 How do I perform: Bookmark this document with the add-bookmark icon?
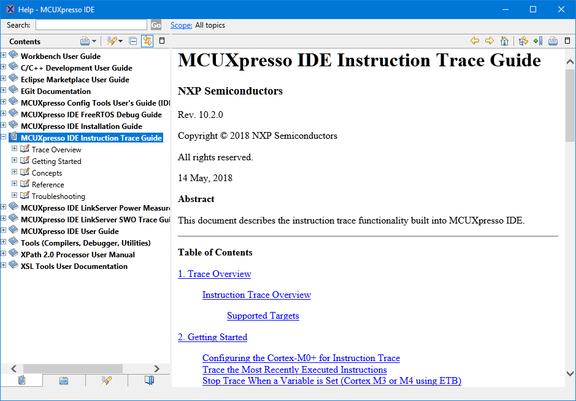click(x=537, y=41)
